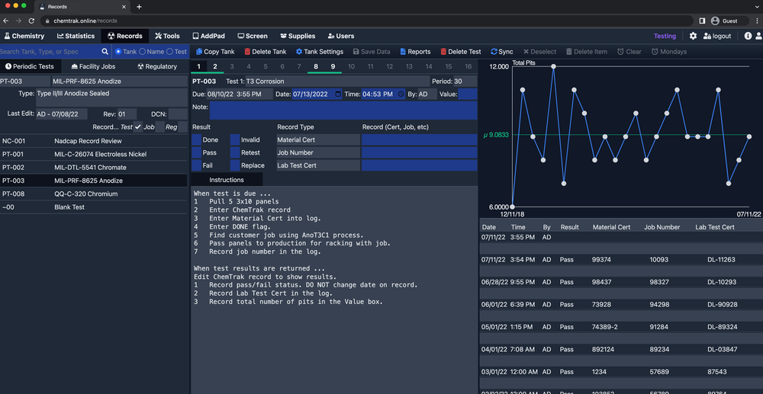The width and height of the screenshot is (763, 394).
Task: Select test number tab 9
Action: point(333,66)
